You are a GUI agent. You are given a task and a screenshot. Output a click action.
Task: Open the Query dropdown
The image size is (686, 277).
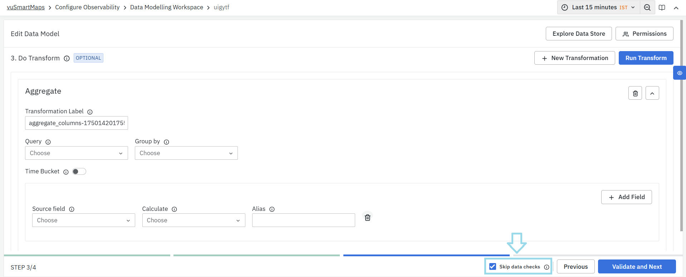[x=76, y=153]
